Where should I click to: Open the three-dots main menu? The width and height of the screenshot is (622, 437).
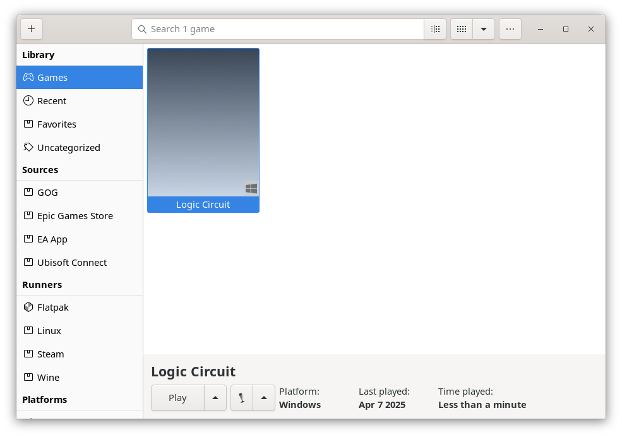510,29
